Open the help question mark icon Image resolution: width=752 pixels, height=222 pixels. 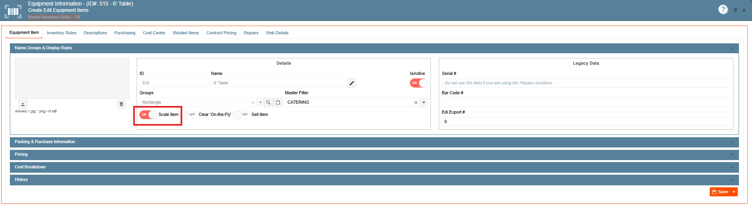click(x=723, y=9)
